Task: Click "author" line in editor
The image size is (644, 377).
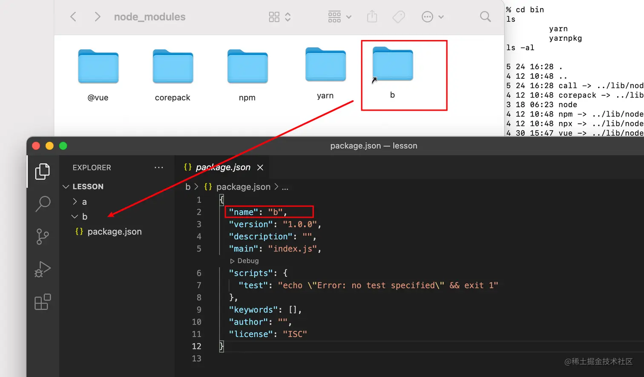Action: (x=260, y=322)
